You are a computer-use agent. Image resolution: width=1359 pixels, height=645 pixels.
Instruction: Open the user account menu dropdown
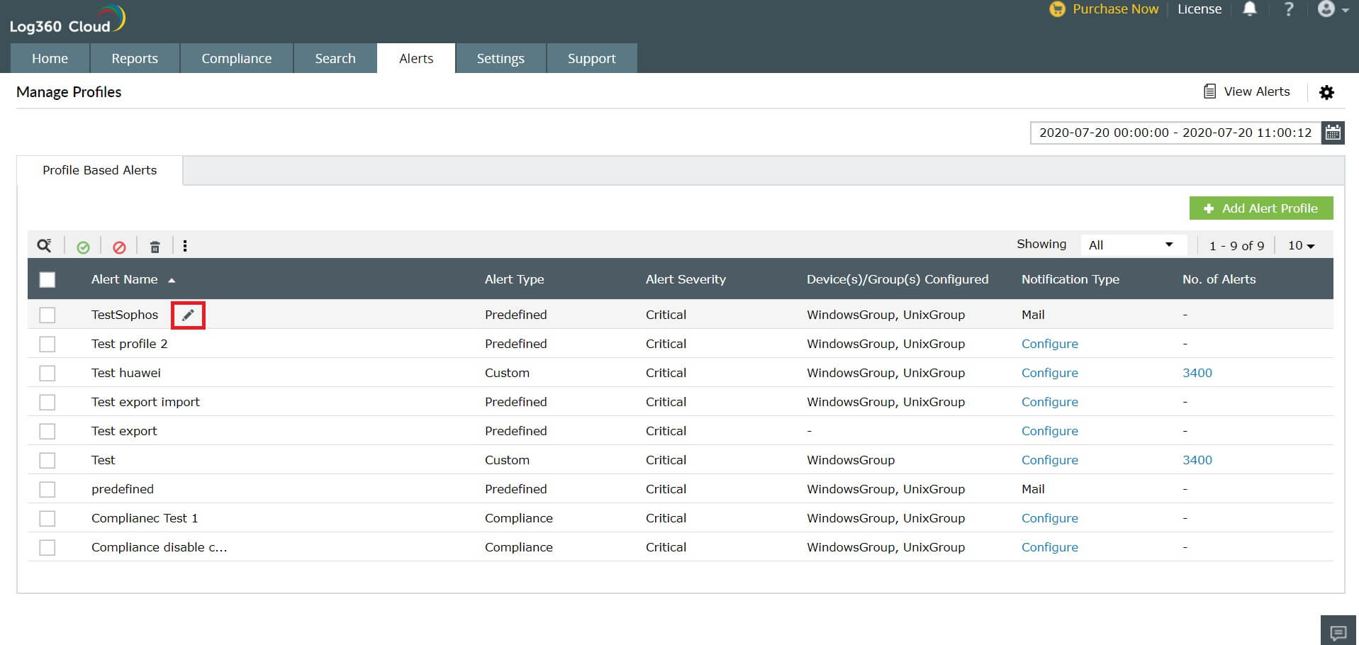(1332, 9)
